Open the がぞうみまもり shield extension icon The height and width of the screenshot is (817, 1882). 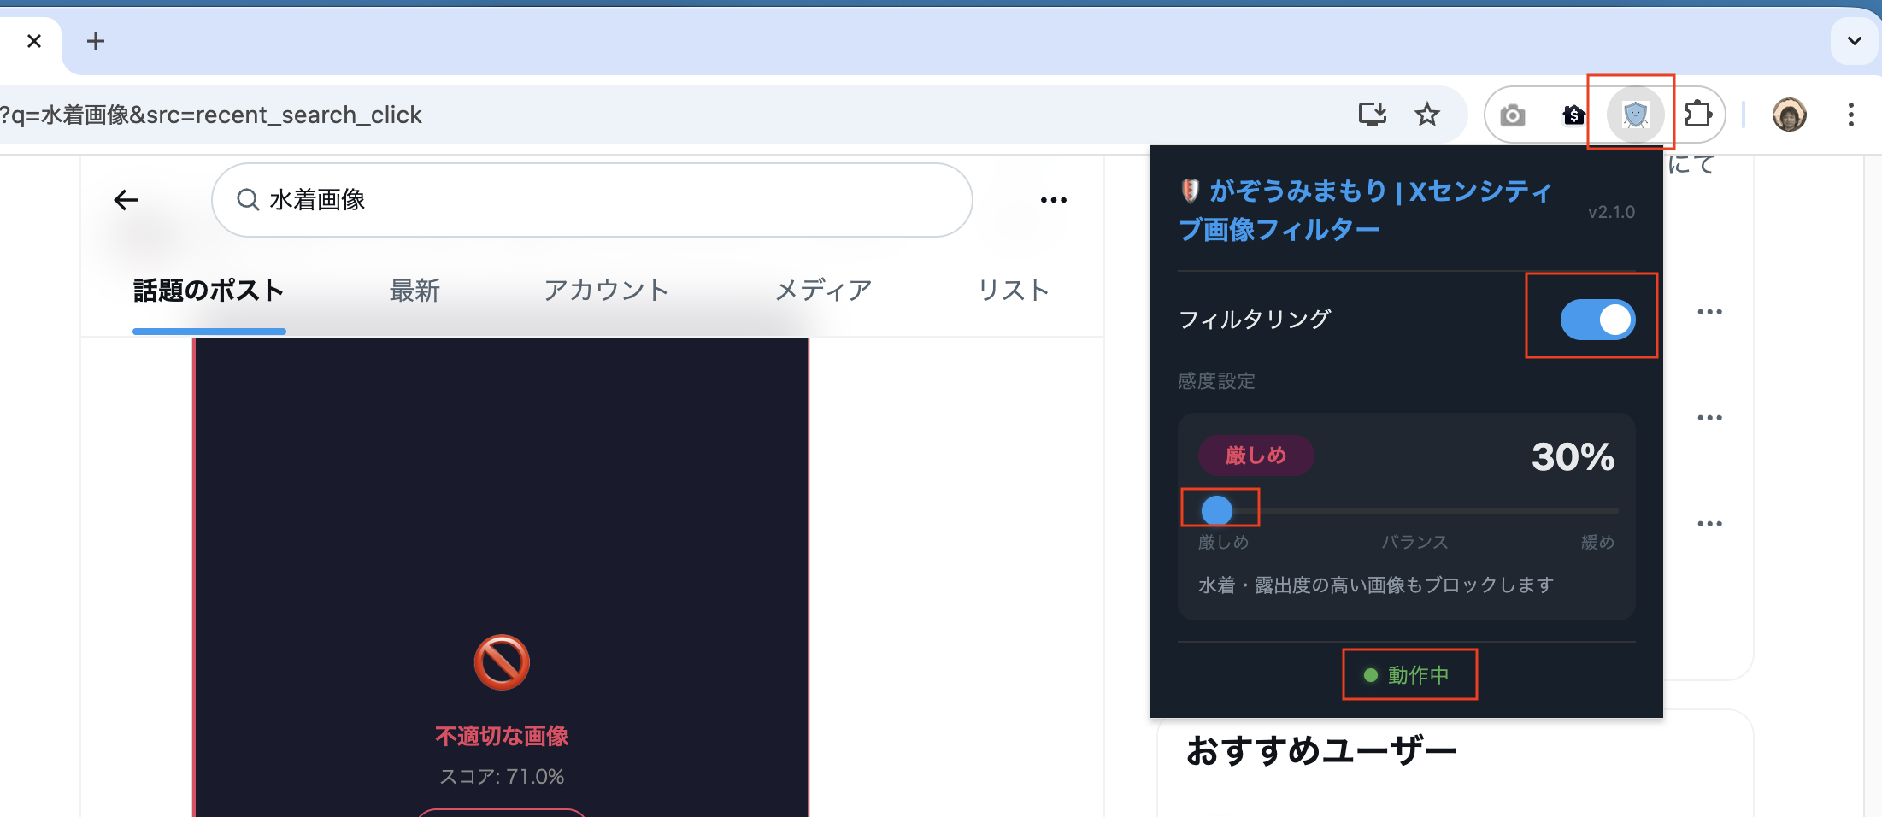[1635, 115]
